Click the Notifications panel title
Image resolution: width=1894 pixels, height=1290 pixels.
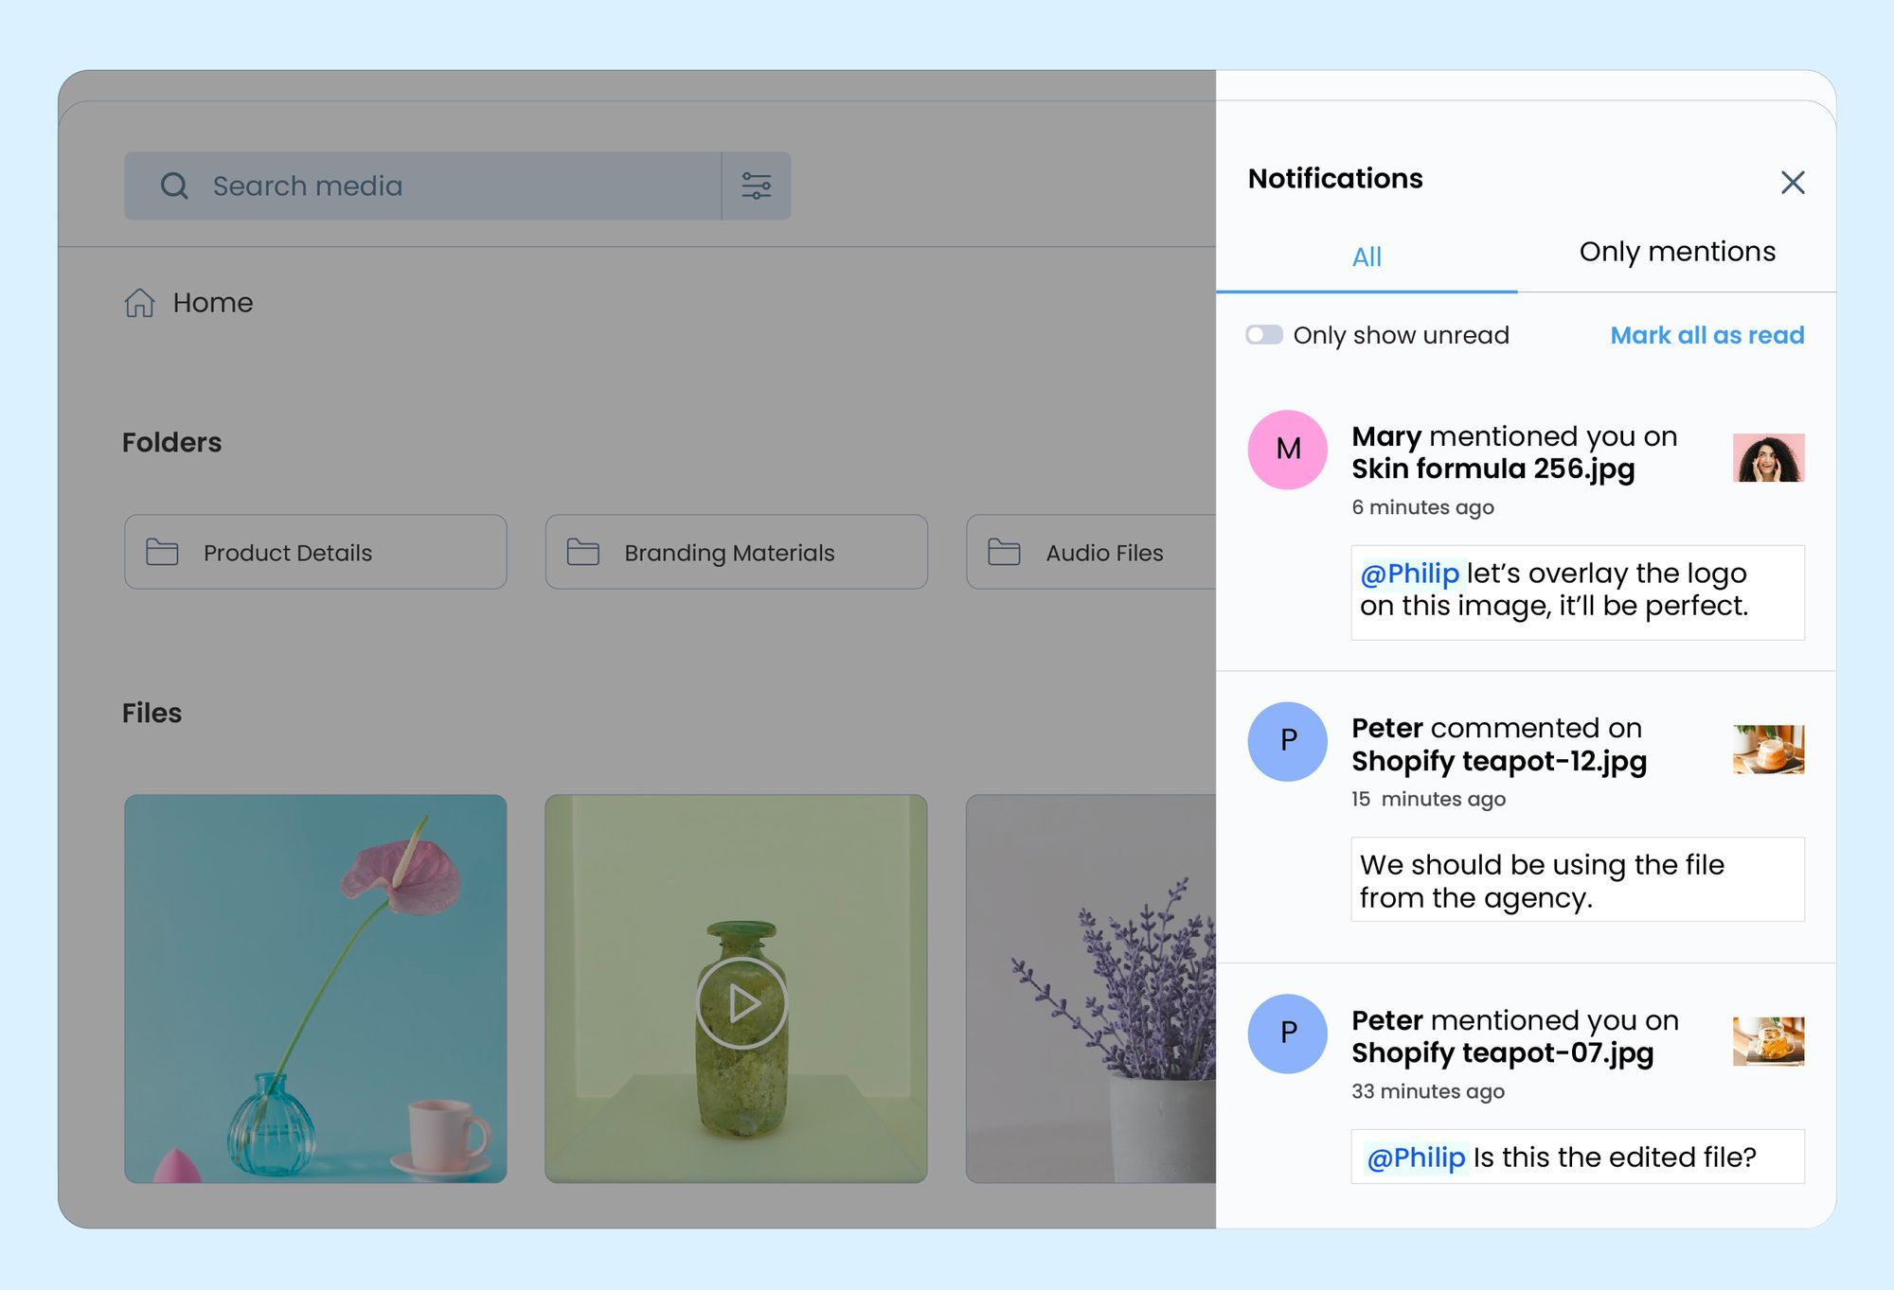[x=1335, y=178]
